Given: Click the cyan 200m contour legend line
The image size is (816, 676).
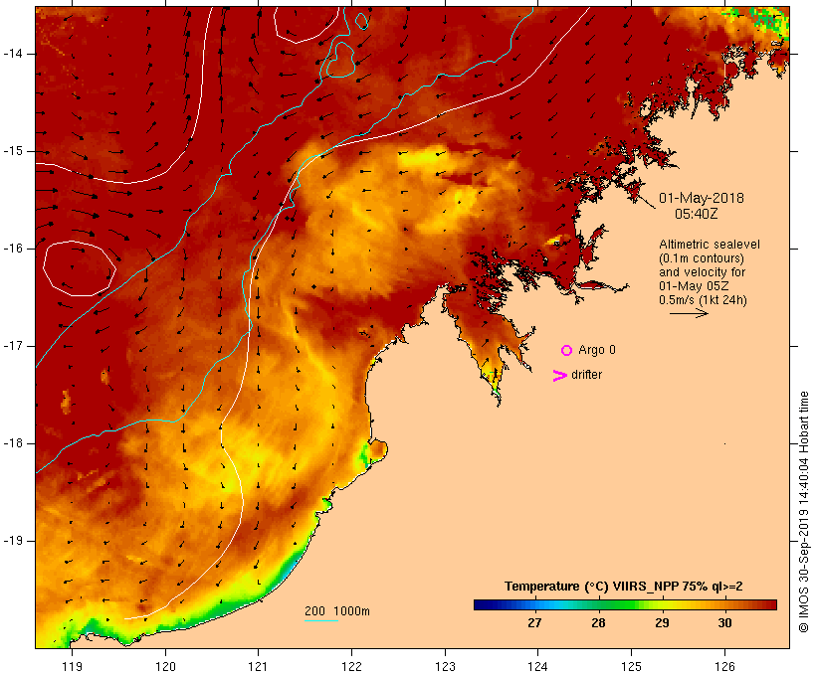Looking at the screenshot, I should click(x=321, y=620).
